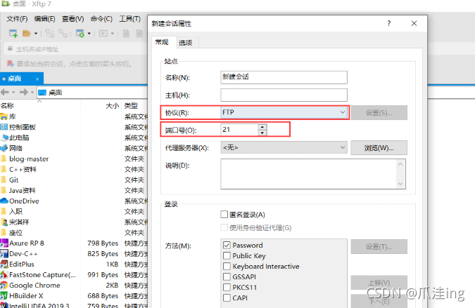Select the blog-master folder
This screenshot has height=308, width=475.
[x=29, y=159]
